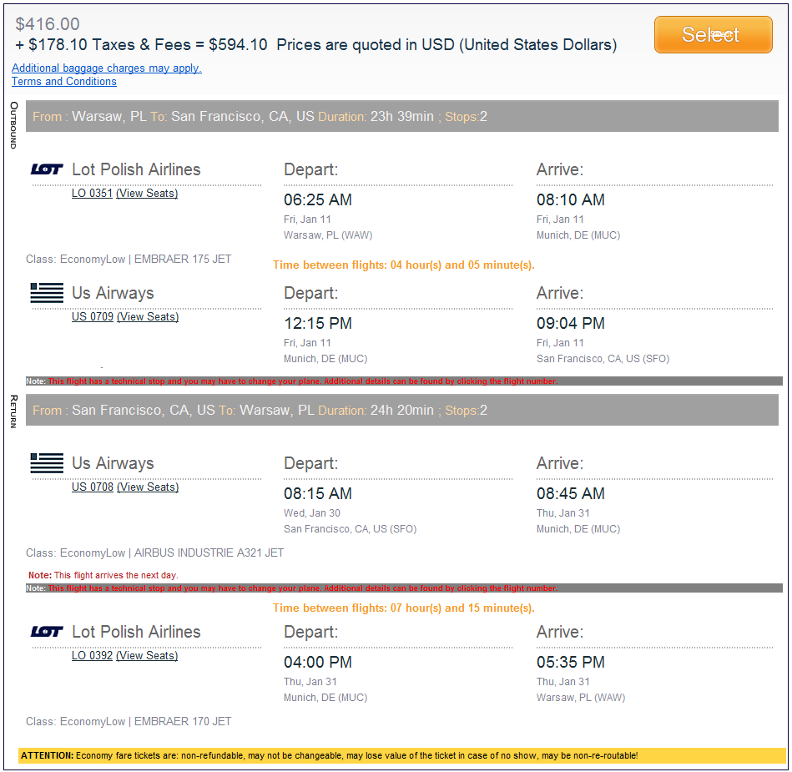
Task: Open flight number LO 0392 details
Action: click(x=92, y=656)
